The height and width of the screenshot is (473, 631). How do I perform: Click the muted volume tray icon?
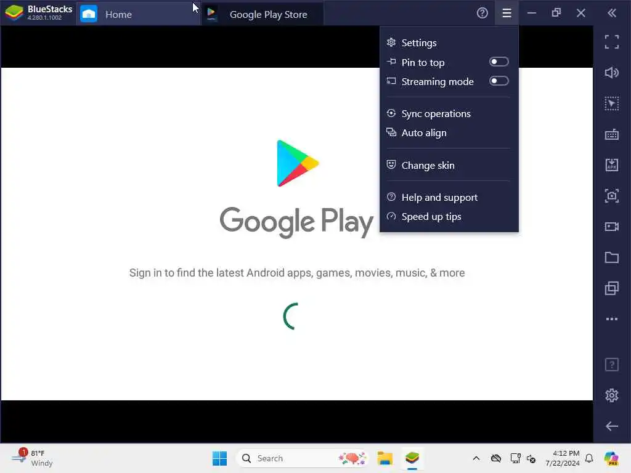[x=531, y=458]
